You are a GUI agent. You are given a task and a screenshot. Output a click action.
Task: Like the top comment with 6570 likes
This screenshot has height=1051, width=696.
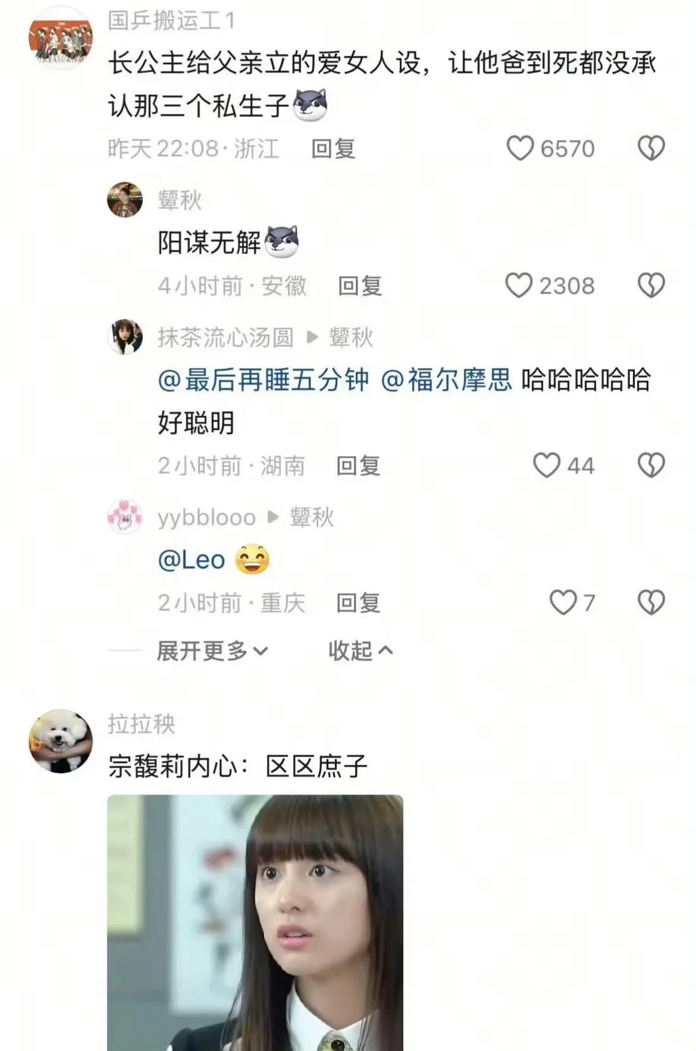(x=520, y=148)
